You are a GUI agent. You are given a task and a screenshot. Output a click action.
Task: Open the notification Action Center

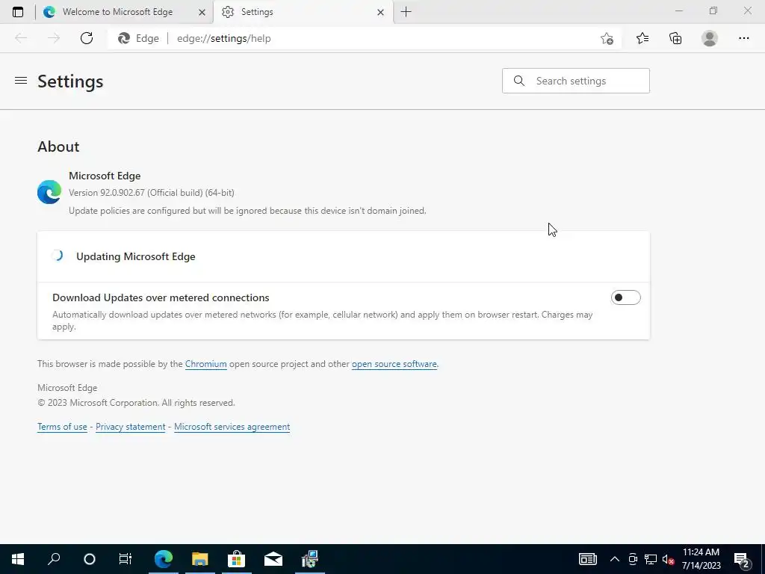(742, 559)
